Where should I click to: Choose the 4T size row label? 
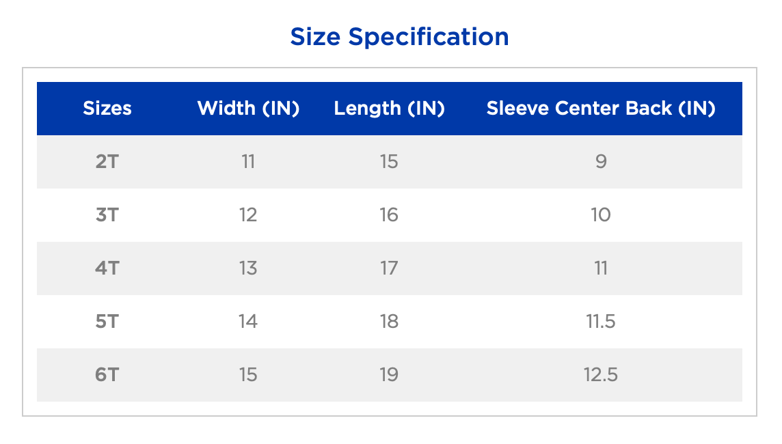(x=107, y=268)
